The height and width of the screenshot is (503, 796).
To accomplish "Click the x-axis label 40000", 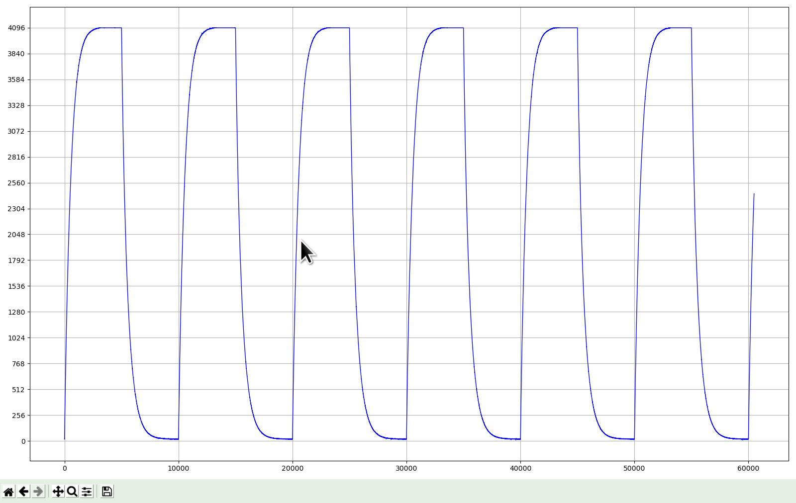I will (x=520, y=468).
